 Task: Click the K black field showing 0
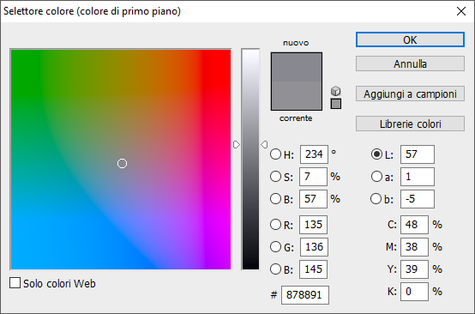click(414, 292)
